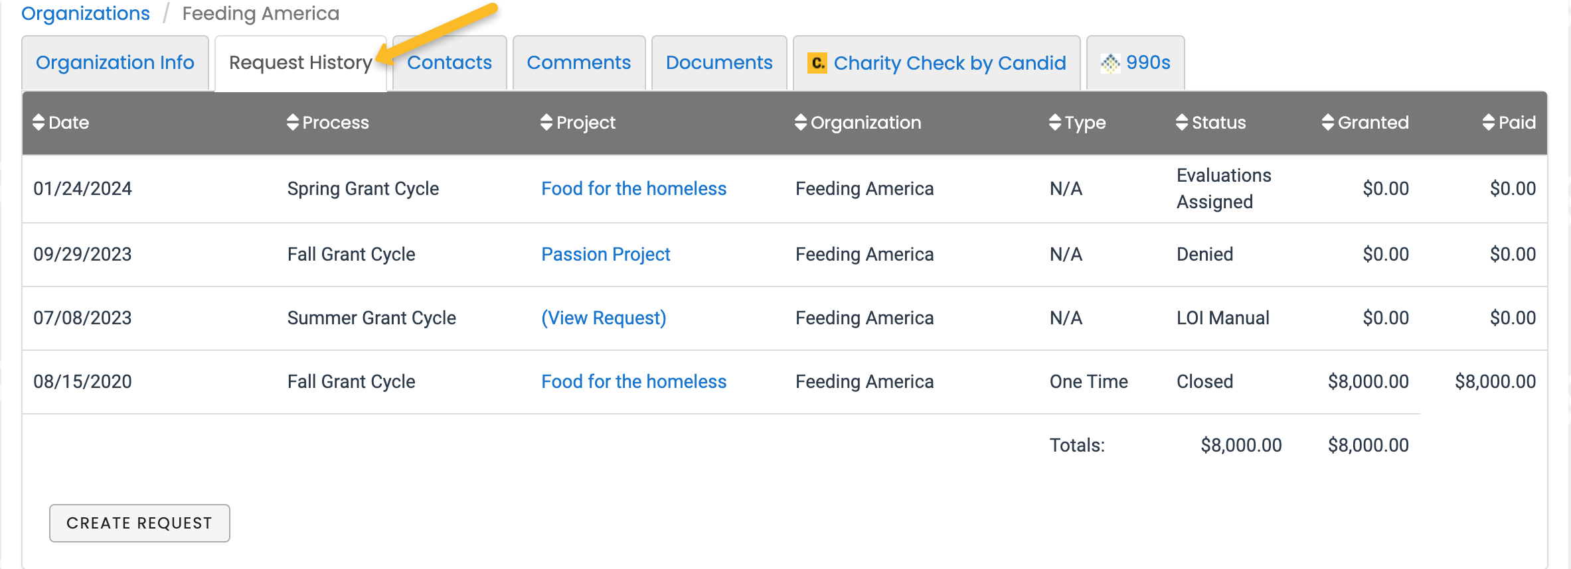Sort the Type column with its arrows
Screen dimensions: 1571x569
1054,122
